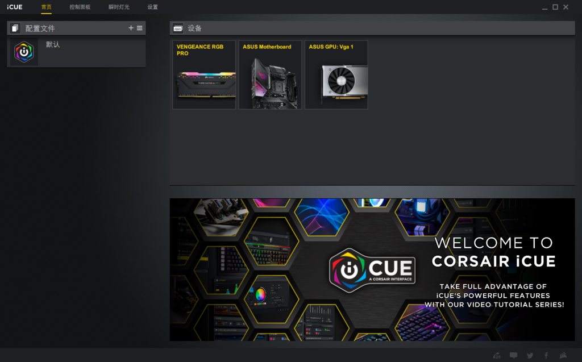Viewport: 582px width, 362px height.
Task: Open Corsair's Twitter page icon
Action: point(530,355)
